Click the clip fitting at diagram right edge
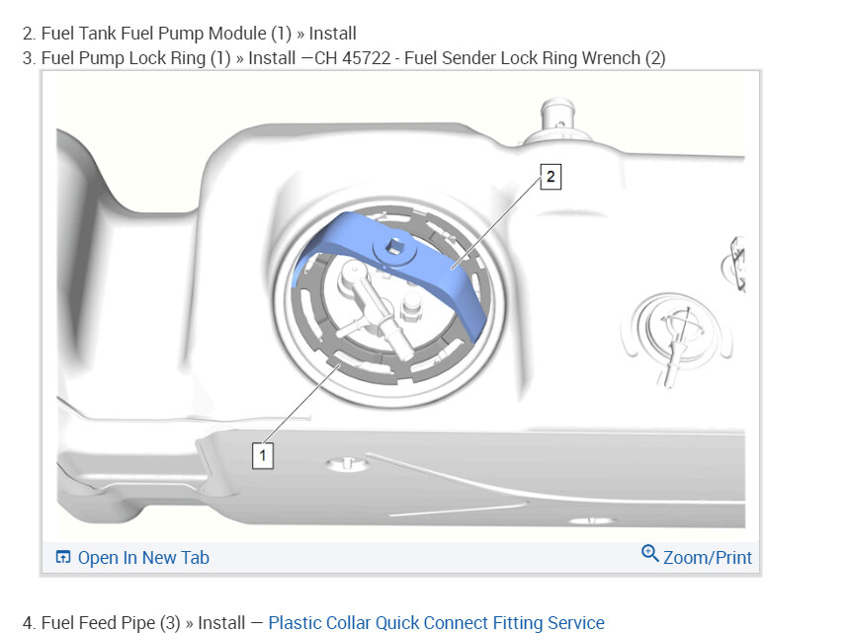This screenshot has height=633, width=850. (x=734, y=265)
